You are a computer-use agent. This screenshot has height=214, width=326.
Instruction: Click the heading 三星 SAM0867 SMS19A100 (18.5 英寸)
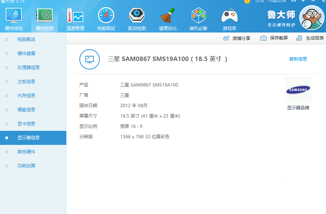168,59
